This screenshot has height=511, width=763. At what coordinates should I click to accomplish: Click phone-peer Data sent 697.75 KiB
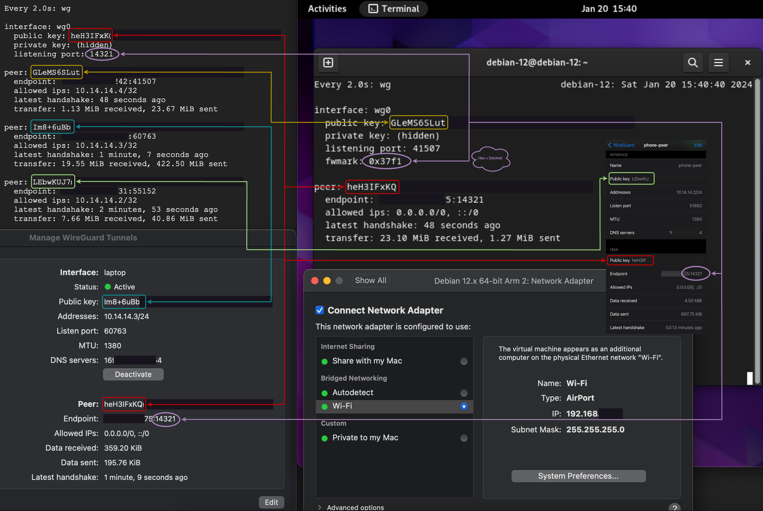tap(691, 314)
